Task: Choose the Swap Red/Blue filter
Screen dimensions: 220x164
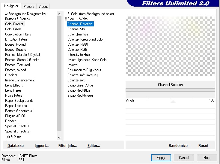Action: click(79, 90)
